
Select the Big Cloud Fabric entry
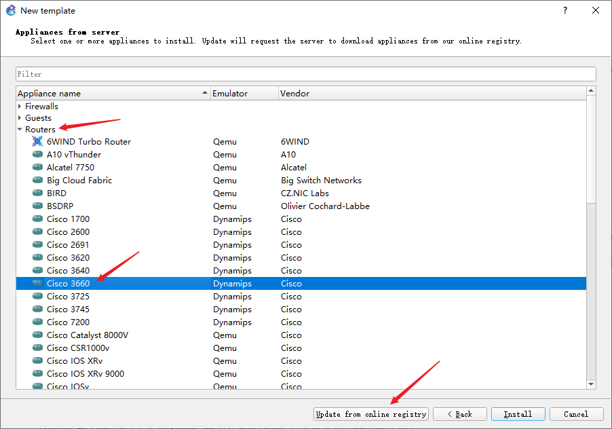pos(79,180)
